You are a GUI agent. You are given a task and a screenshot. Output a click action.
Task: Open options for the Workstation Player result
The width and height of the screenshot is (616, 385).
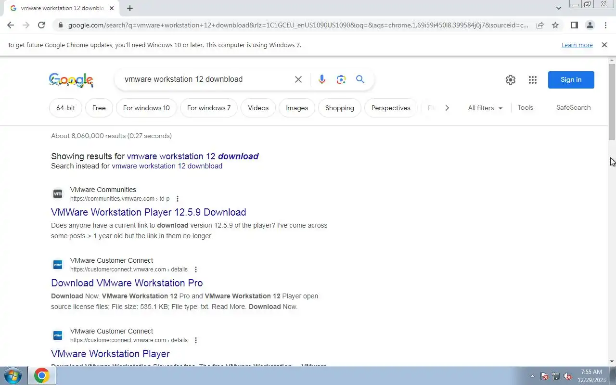click(195, 340)
